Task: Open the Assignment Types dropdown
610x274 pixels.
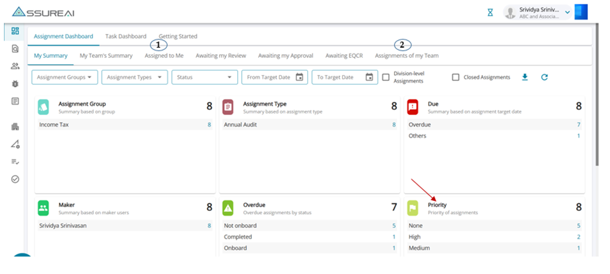Action: 134,77
